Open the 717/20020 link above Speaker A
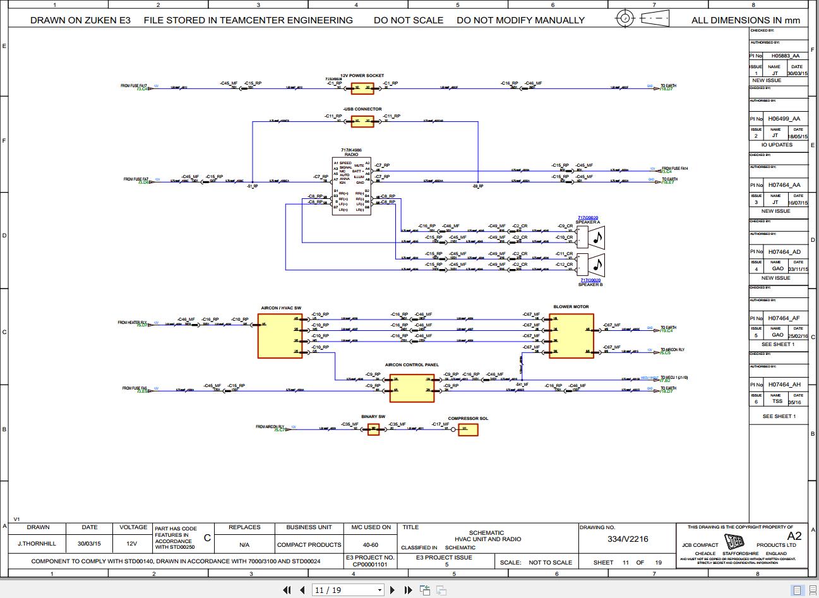Image resolution: width=819 pixels, height=598 pixels. 588,218
